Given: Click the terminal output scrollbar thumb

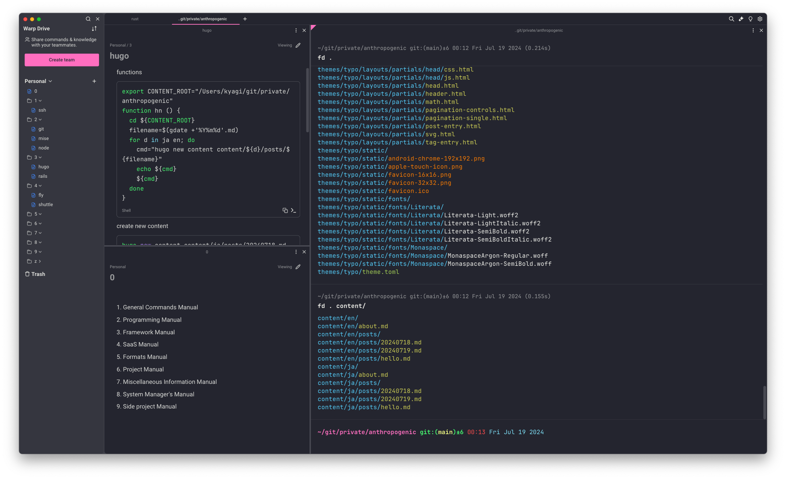Looking at the screenshot, I should pos(764,402).
